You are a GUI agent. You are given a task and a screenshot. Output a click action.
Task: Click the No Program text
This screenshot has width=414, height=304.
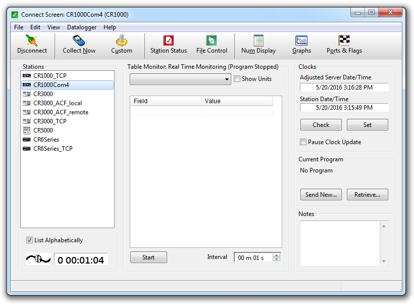tap(316, 170)
